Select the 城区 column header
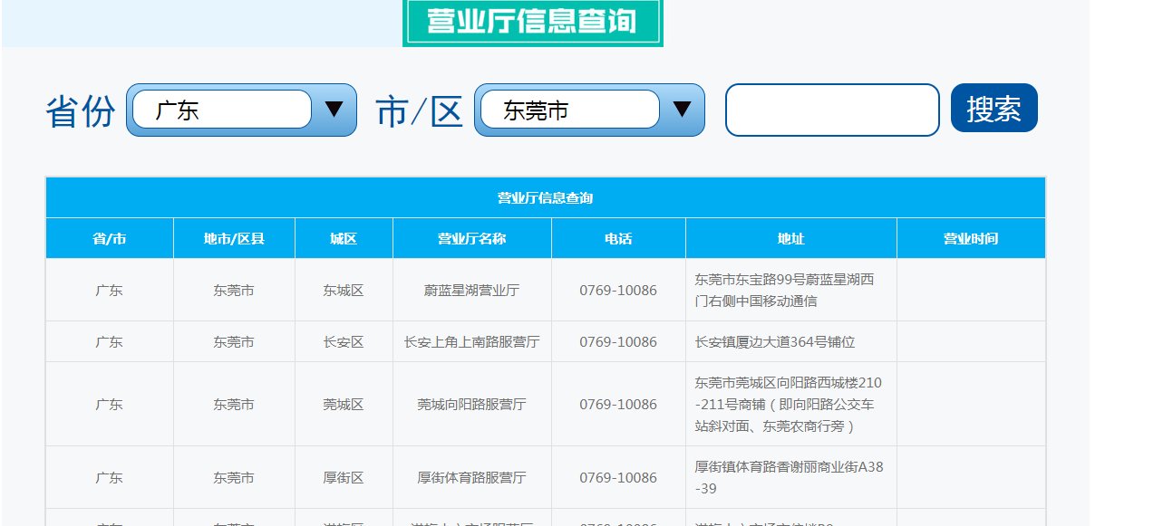Viewport: 1173px width, 526px height. pyautogui.click(x=344, y=237)
